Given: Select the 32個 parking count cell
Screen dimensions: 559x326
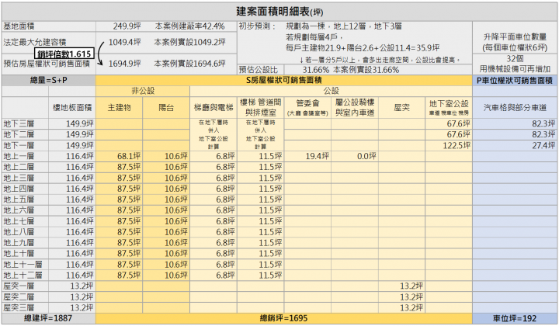Looking at the screenshot, I should click(x=515, y=58).
